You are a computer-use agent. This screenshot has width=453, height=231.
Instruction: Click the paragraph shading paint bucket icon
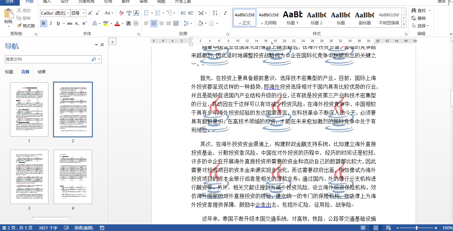(200, 23)
